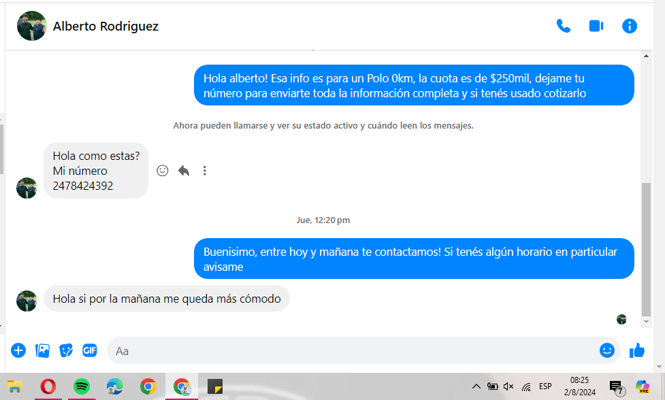Open more actions plus button

18,351
